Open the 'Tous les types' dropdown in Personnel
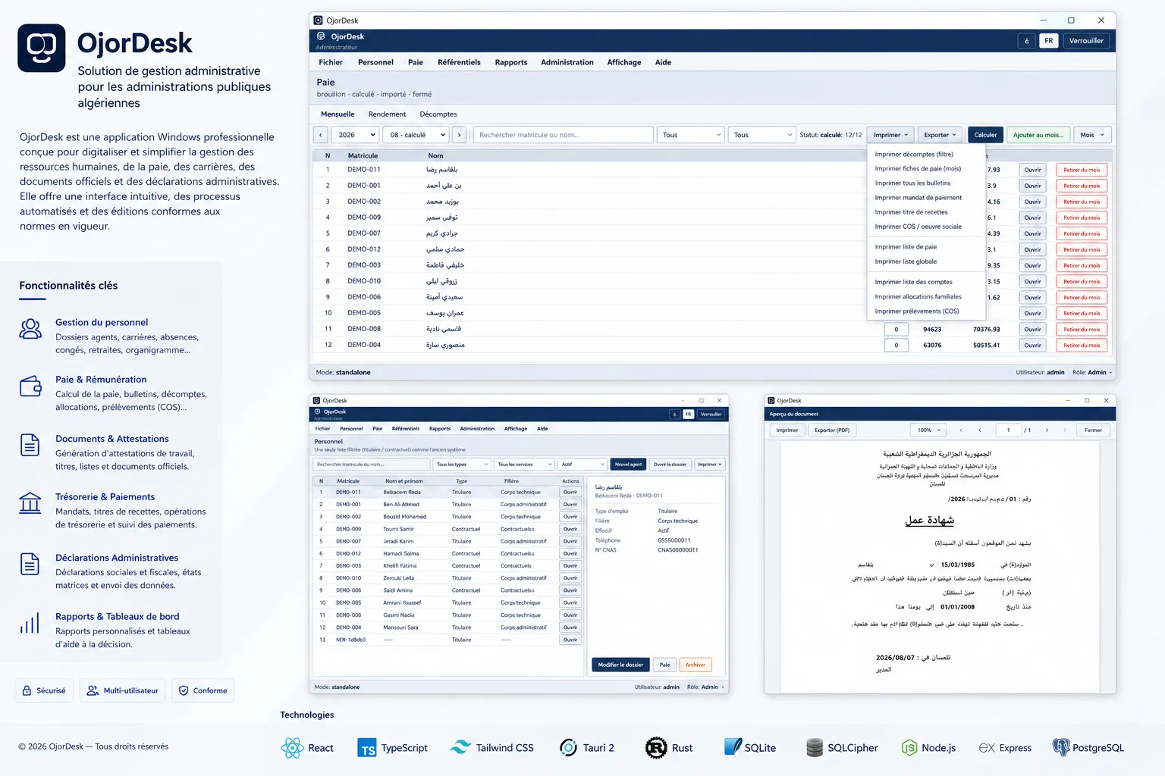The height and width of the screenshot is (776, 1165). click(463, 465)
